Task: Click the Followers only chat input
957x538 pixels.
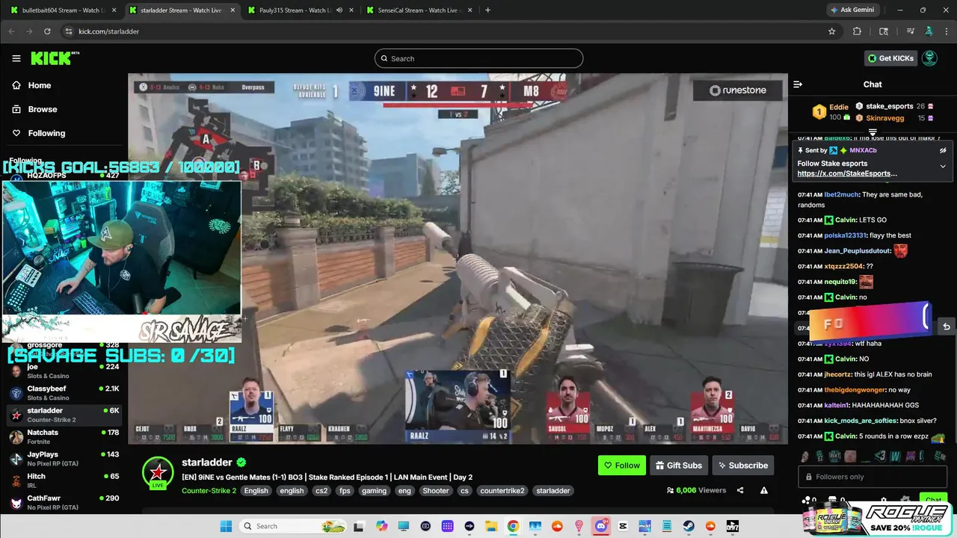Action: tap(873, 477)
